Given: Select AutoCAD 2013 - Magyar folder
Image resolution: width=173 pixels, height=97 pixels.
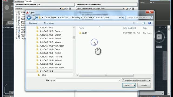Looking at the screenshot, I should pos(51,64).
